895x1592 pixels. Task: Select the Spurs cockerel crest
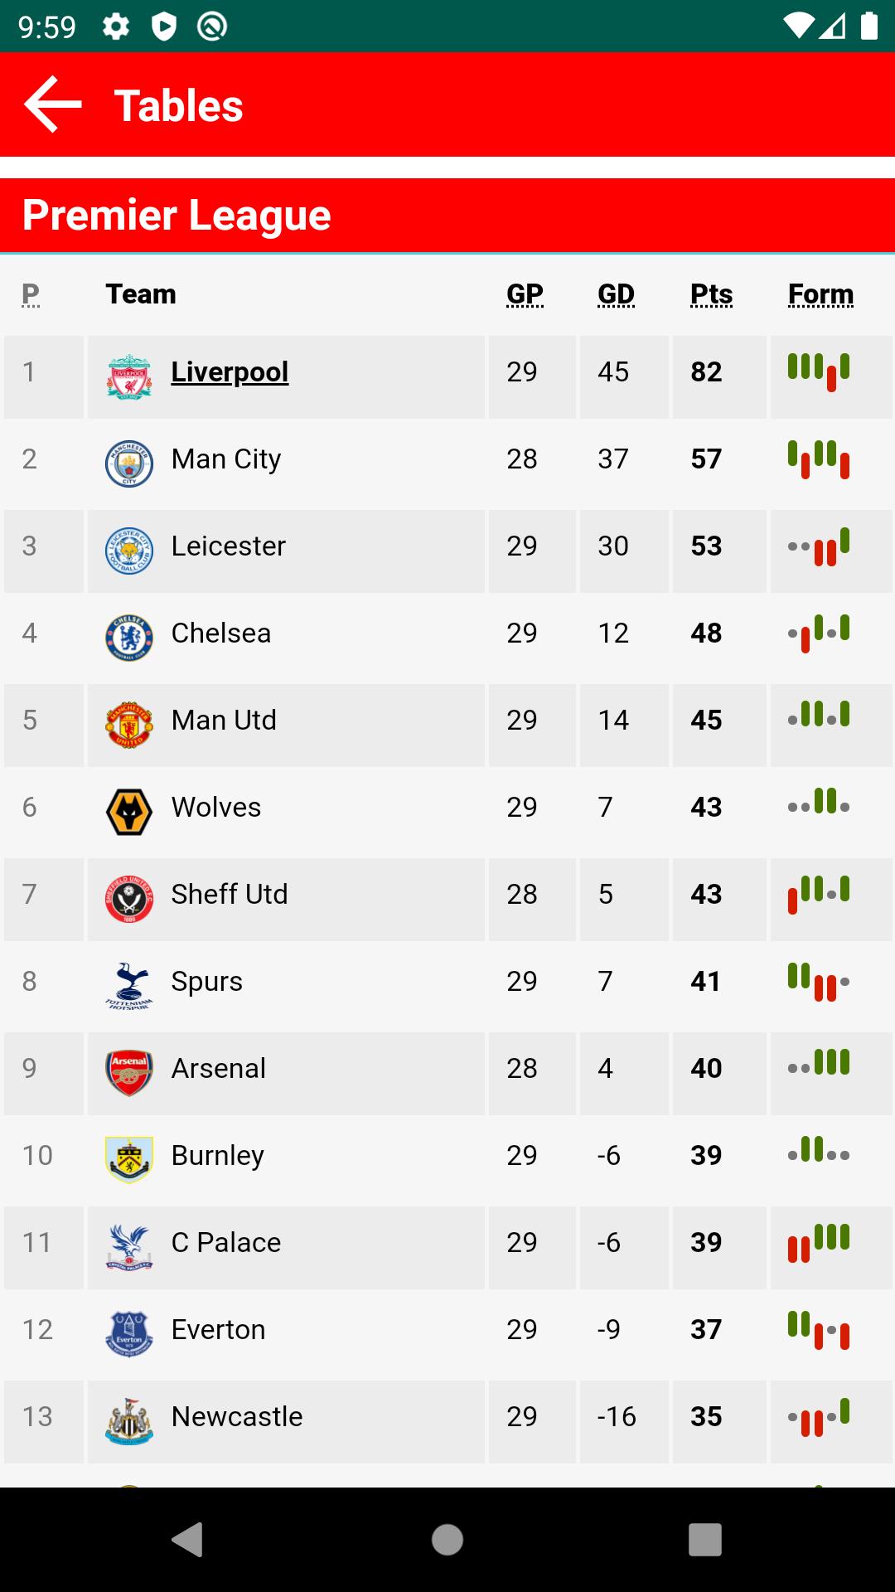click(129, 987)
